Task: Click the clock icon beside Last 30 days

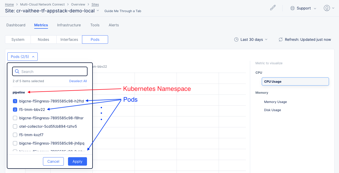Action: click(236, 39)
